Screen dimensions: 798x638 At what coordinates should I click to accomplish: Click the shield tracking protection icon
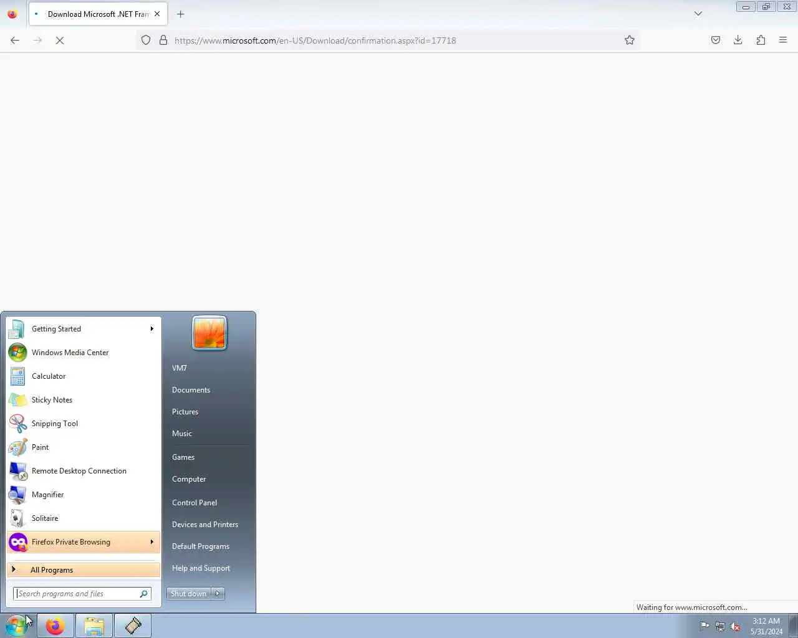tap(146, 40)
